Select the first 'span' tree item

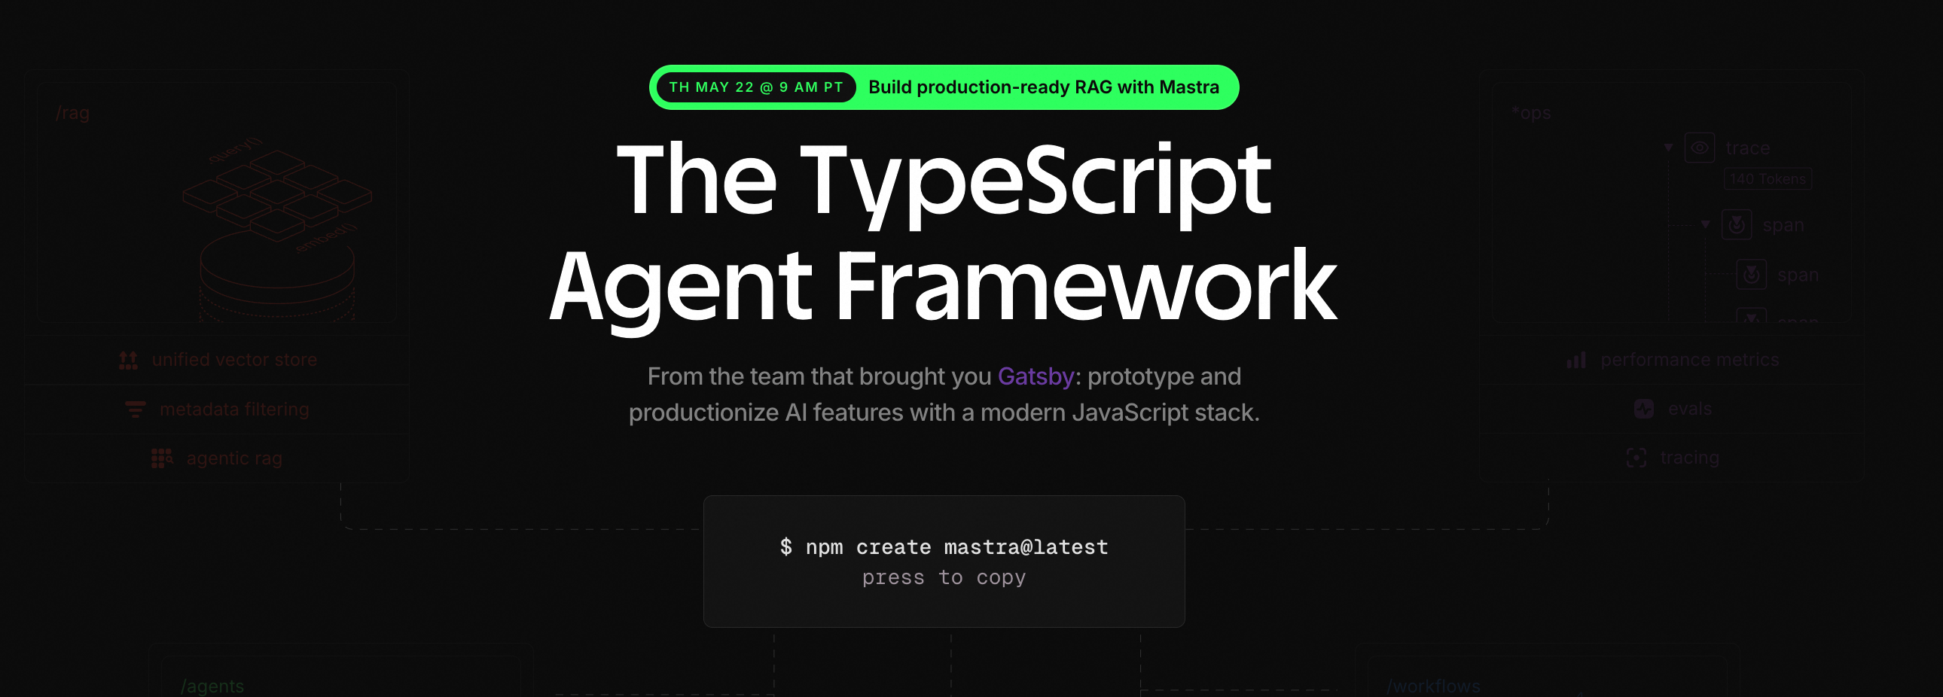click(x=1783, y=225)
